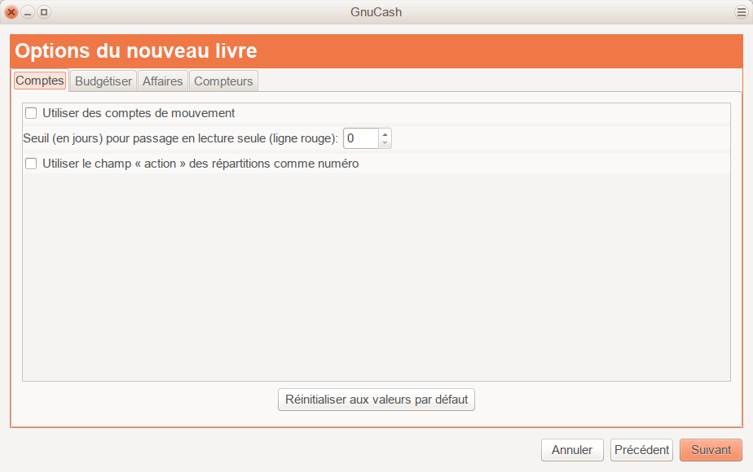Maximize the GnuCash window
Screen dimensions: 753x472
(x=44, y=12)
